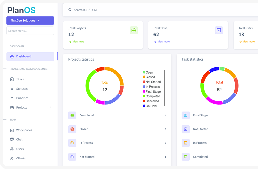
Task: Click the magnifier icon in search bar
Action: click(x=70, y=10)
